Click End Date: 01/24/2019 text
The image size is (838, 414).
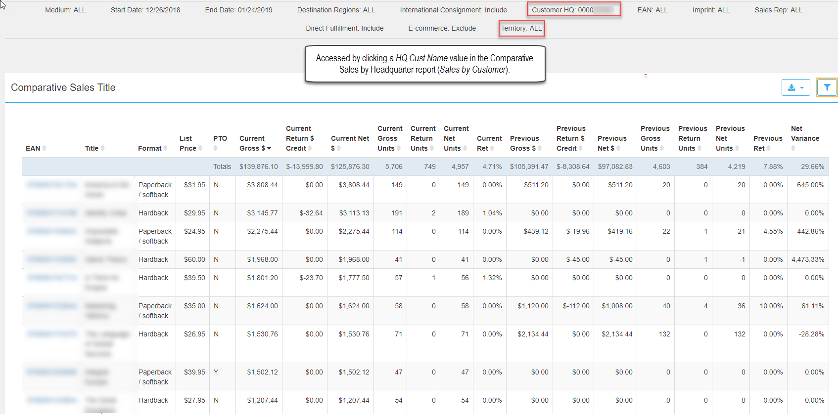click(x=238, y=10)
